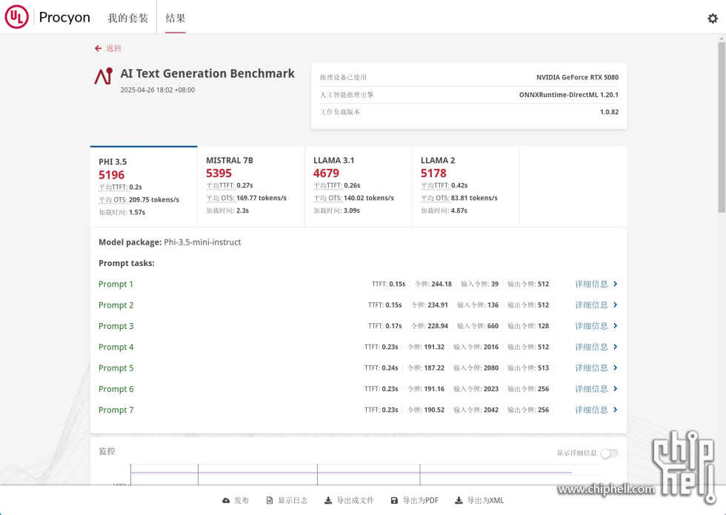Open 详细信息 for Prompt 4
The width and height of the screenshot is (726, 515).
[591, 347]
